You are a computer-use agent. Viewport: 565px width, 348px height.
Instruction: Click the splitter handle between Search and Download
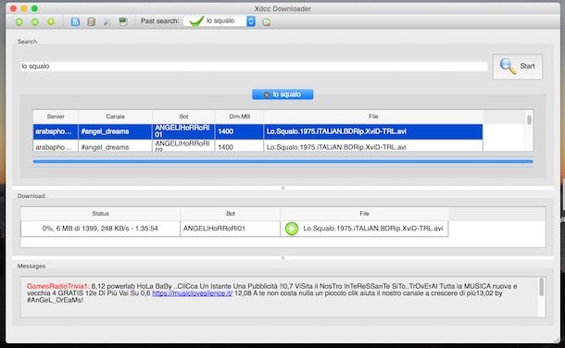pos(282,188)
